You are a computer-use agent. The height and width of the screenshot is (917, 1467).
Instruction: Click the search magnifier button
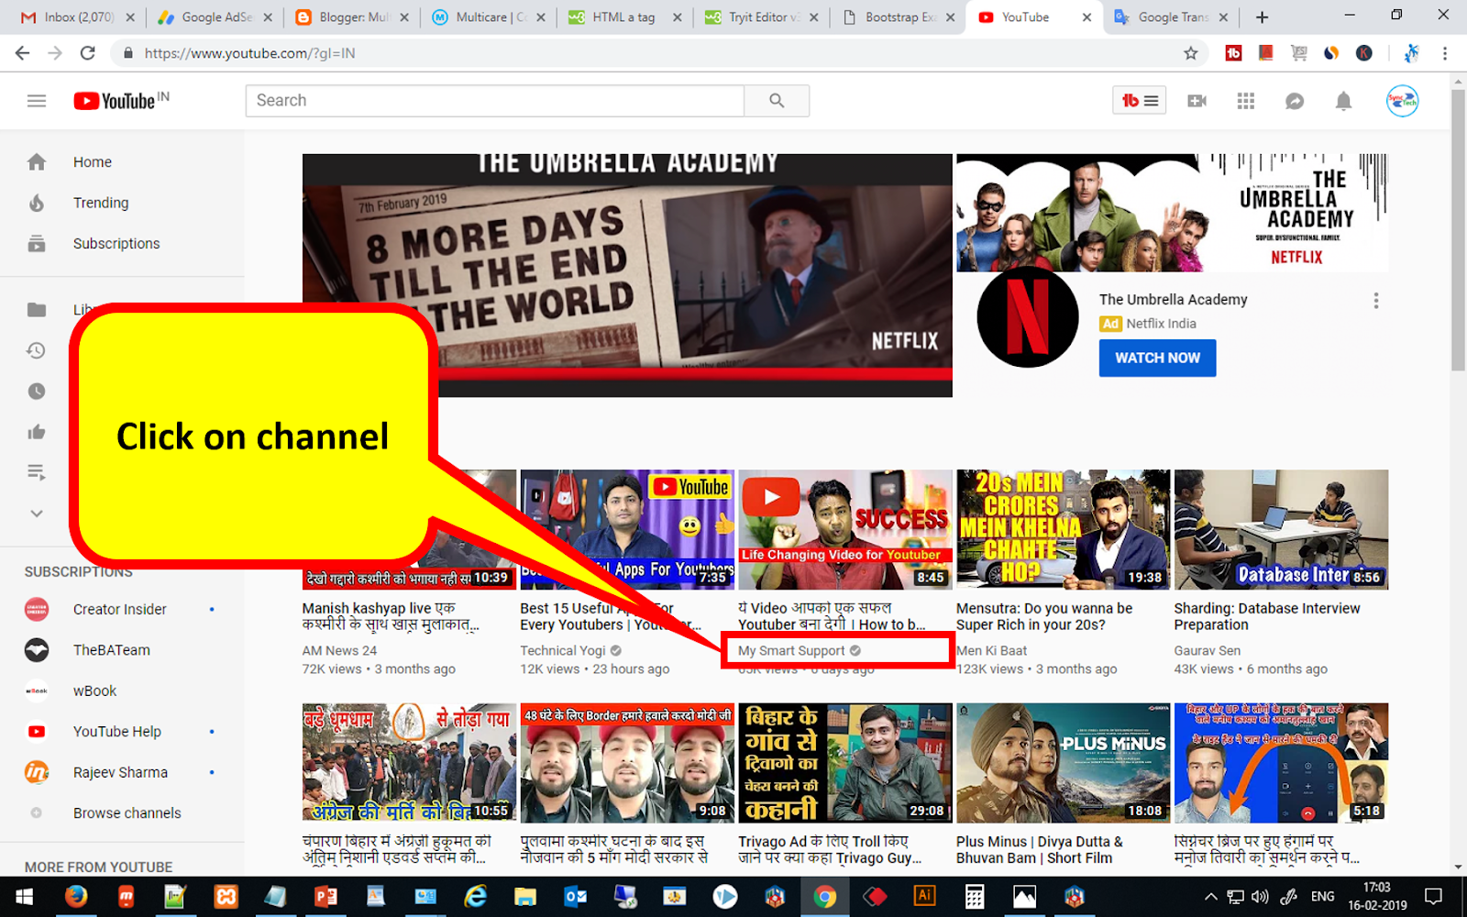click(x=777, y=101)
